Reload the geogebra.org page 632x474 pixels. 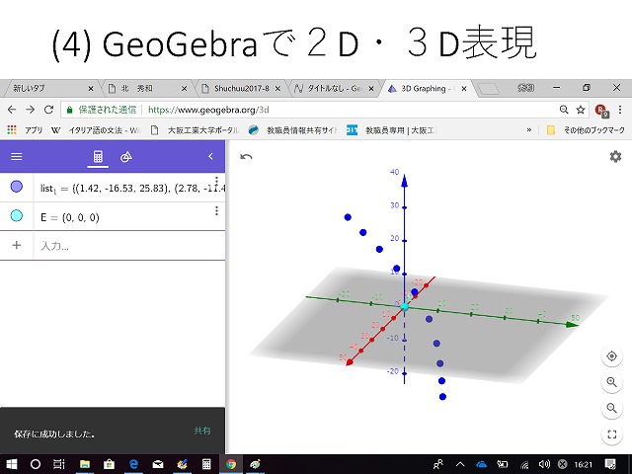(48, 110)
